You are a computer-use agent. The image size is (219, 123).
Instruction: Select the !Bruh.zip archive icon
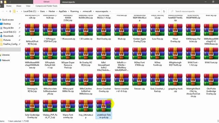tap(121, 30)
